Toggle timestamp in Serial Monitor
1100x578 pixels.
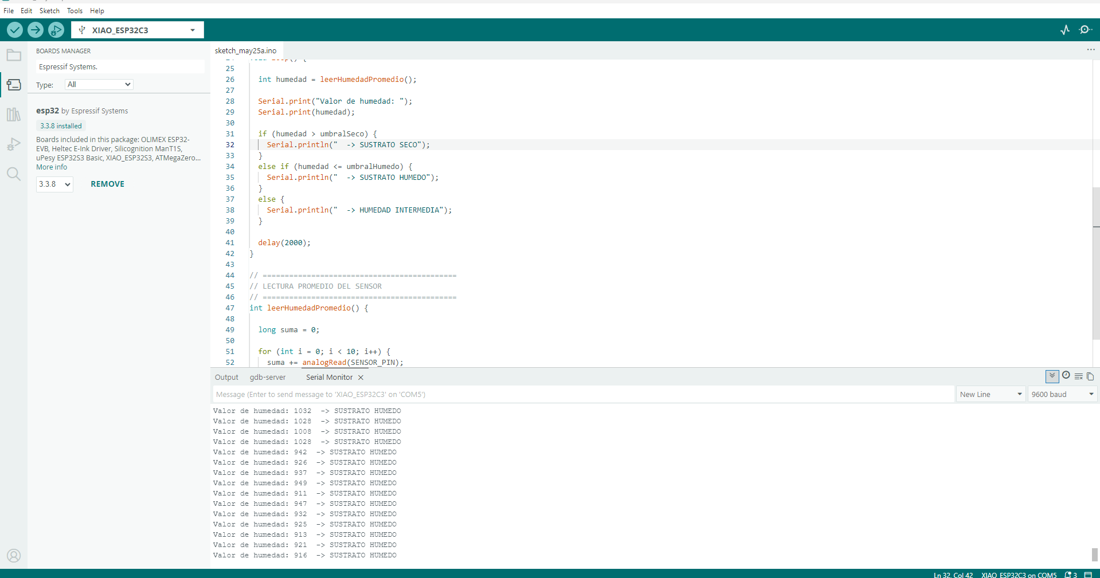pyautogui.click(x=1066, y=375)
